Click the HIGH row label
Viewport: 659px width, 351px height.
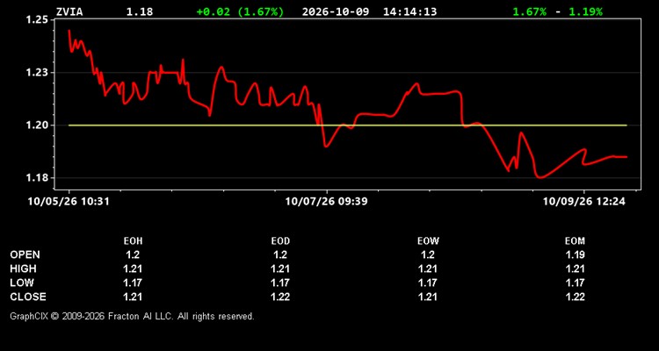[23, 269]
